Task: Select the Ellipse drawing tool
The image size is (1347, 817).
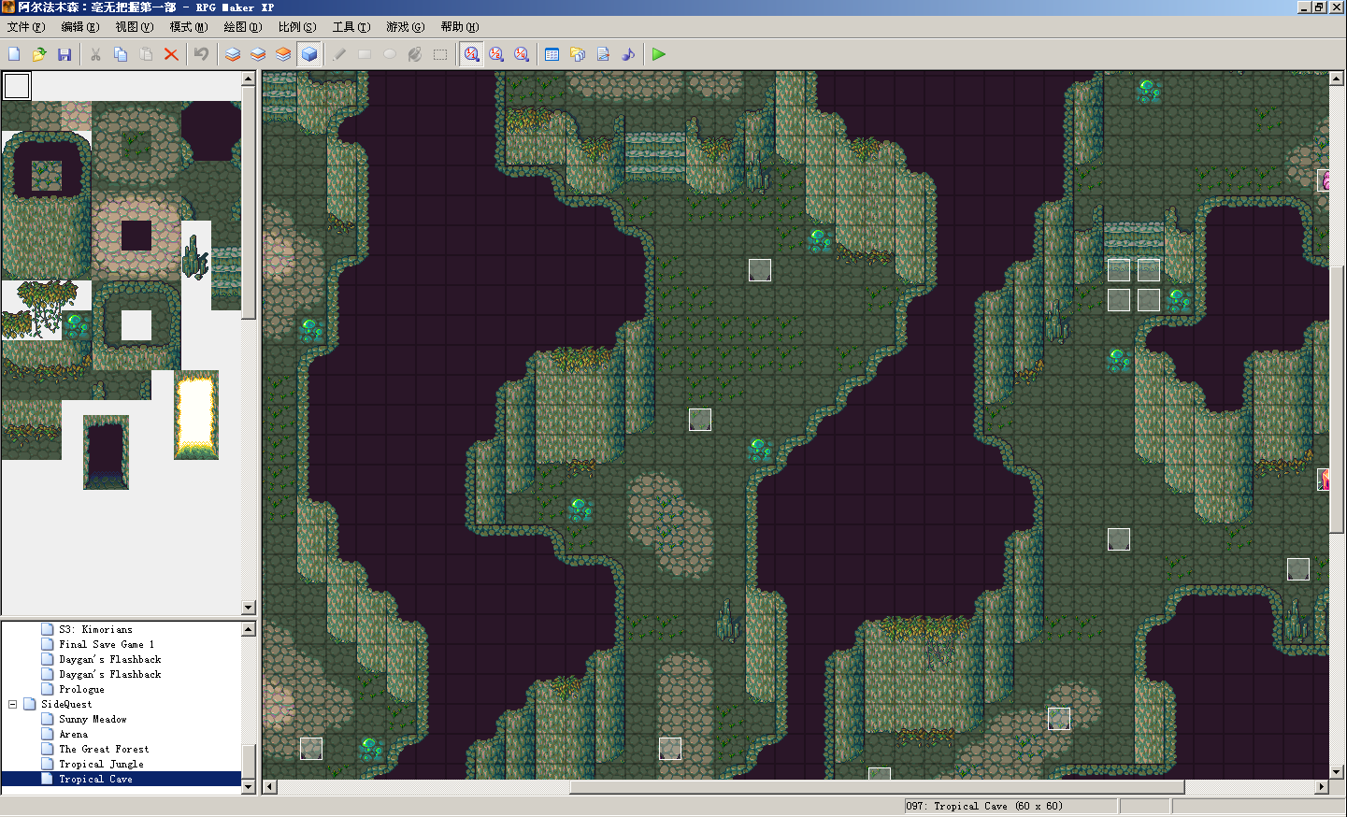Action: [390, 54]
